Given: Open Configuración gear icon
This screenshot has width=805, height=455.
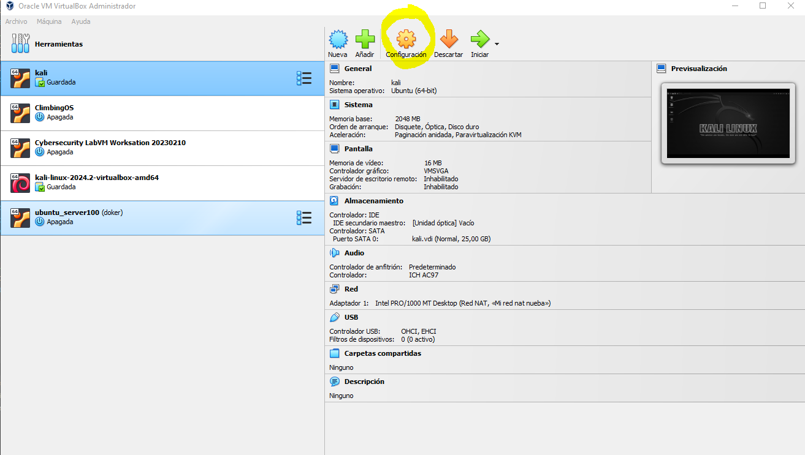Looking at the screenshot, I should tap(406, 39).
